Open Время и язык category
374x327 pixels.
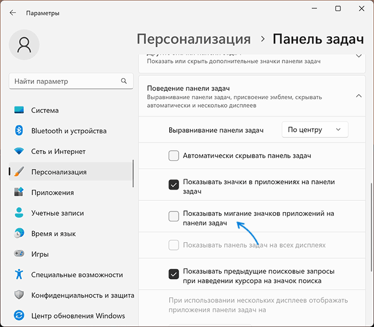click(x=71, y=233)
